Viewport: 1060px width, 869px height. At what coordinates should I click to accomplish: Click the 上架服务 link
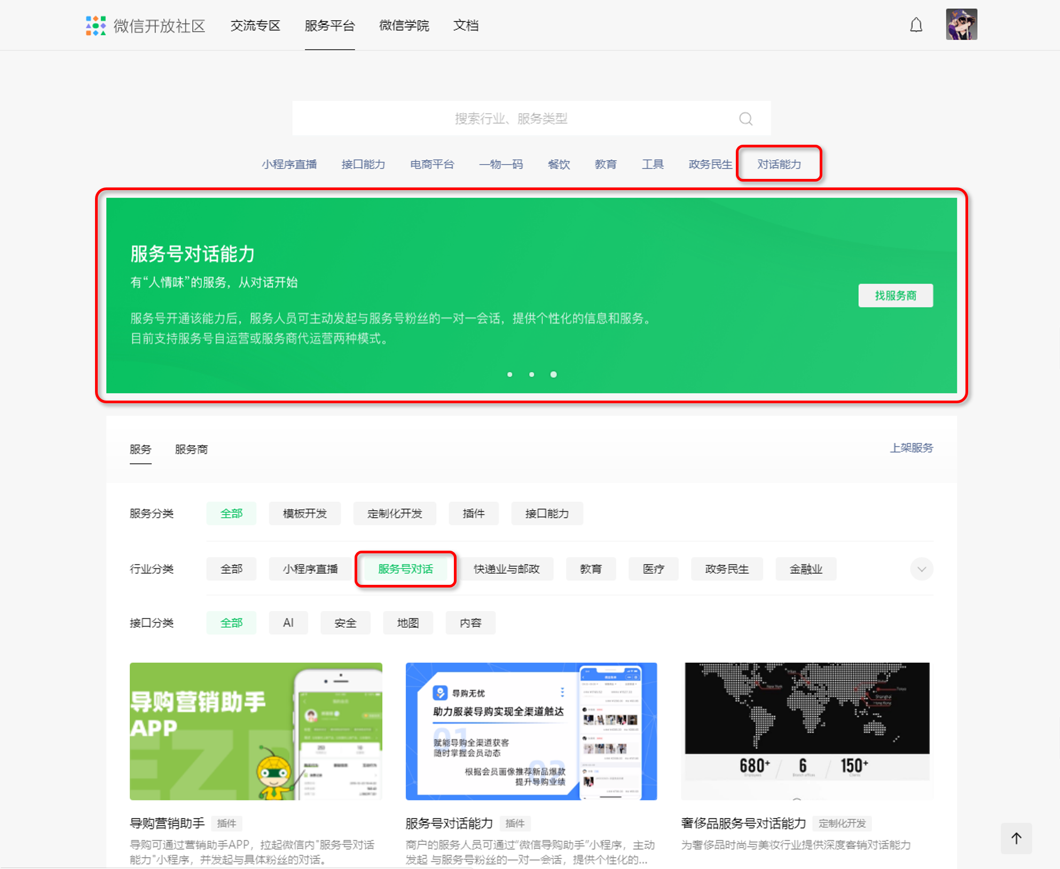click(911, 448)
